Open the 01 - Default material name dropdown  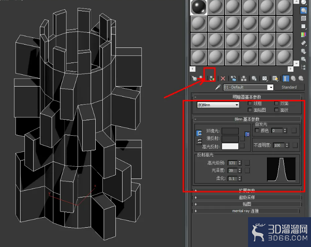tap(271, 87)
